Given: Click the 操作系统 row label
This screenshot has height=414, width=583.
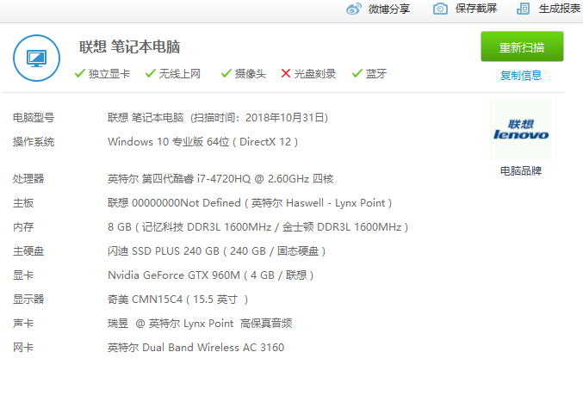Looking at the screenshot, I should (x=34, y=142).
